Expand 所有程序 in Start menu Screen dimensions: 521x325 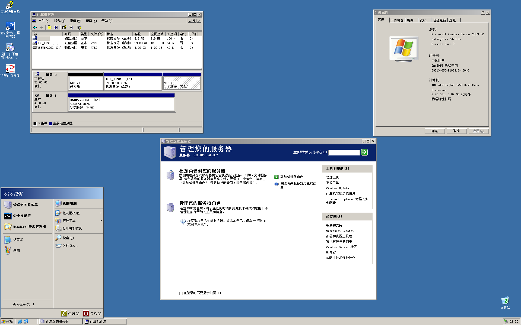click(x=24, y=304)
